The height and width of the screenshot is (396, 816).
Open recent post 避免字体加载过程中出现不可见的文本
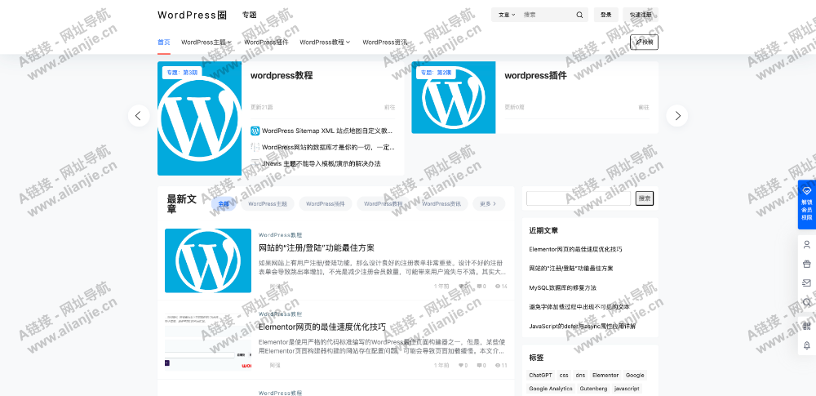point(579,307)
